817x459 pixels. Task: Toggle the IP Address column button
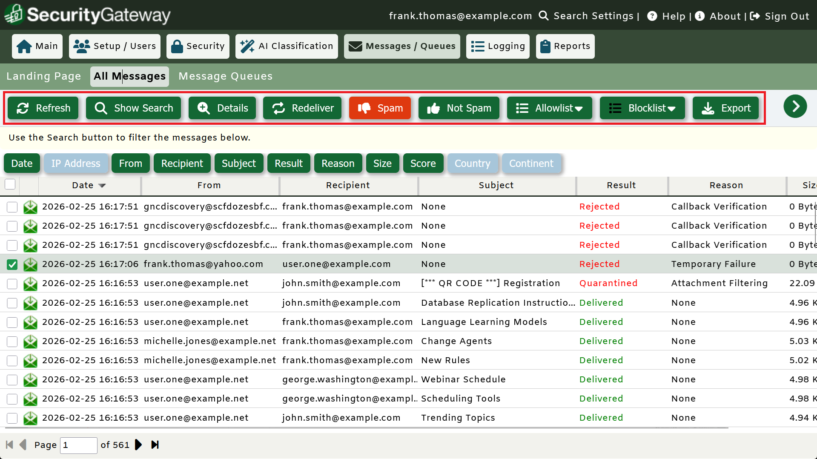pos(76,164)
